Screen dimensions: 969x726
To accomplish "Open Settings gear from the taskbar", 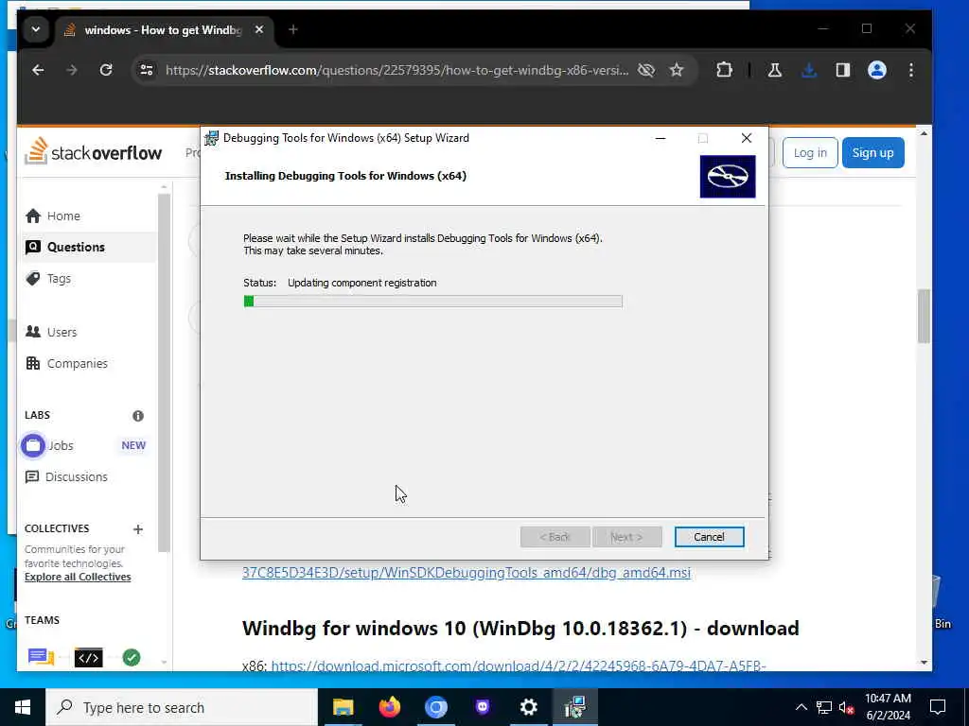I will pyautogui.click(x=528, y=707).
